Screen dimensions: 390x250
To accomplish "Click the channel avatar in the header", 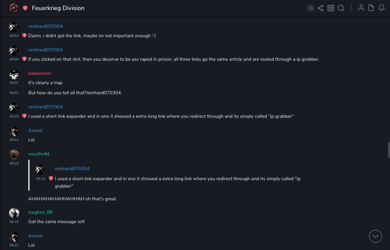I will tap(14, 8).
